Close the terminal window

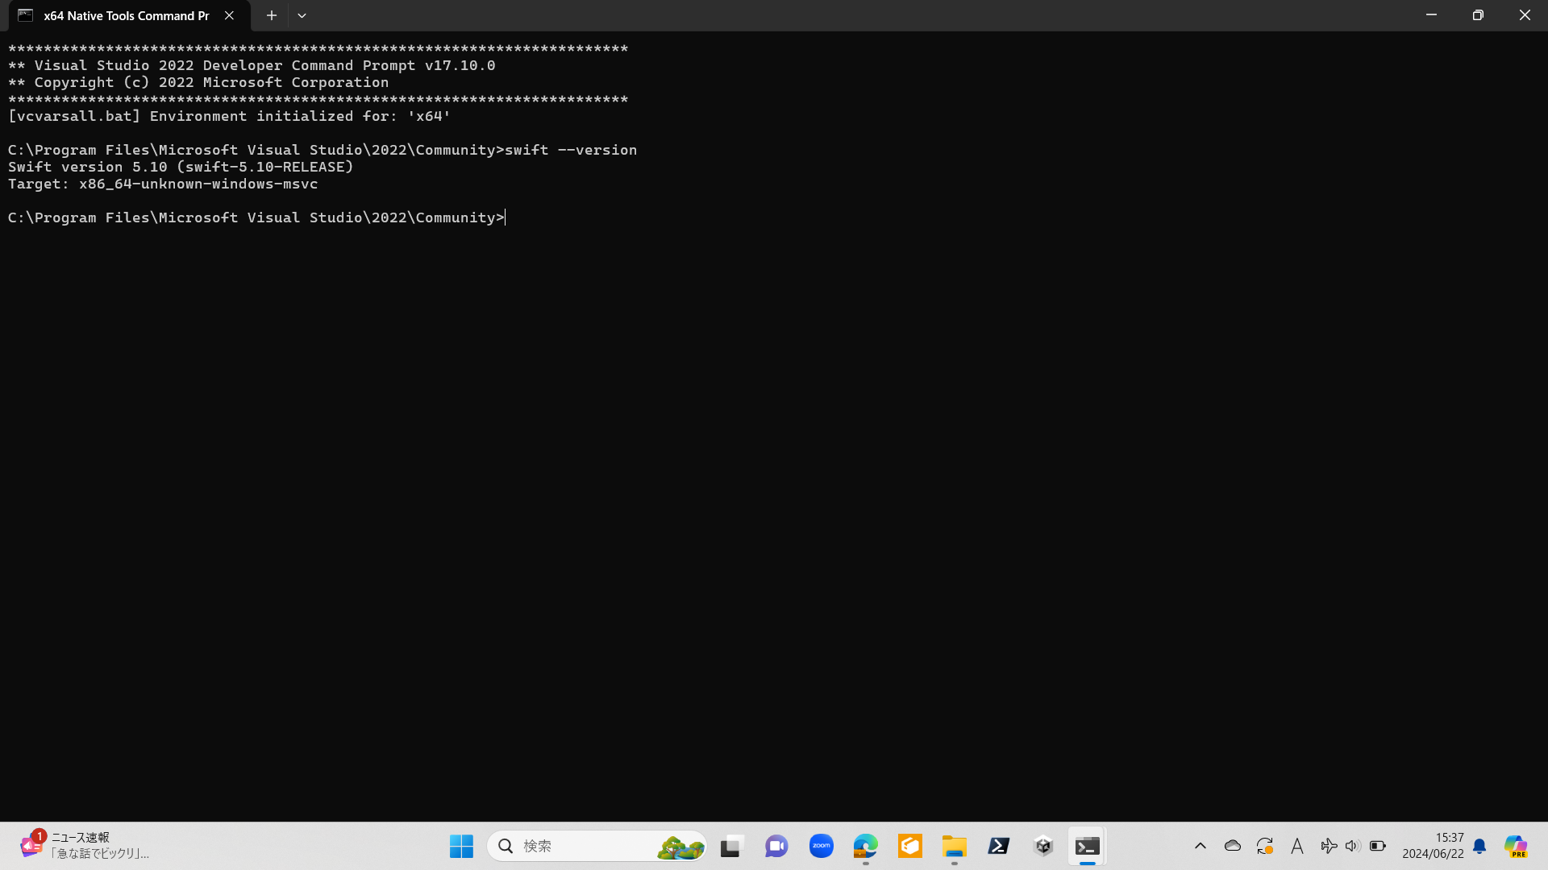click(1525, 15)
